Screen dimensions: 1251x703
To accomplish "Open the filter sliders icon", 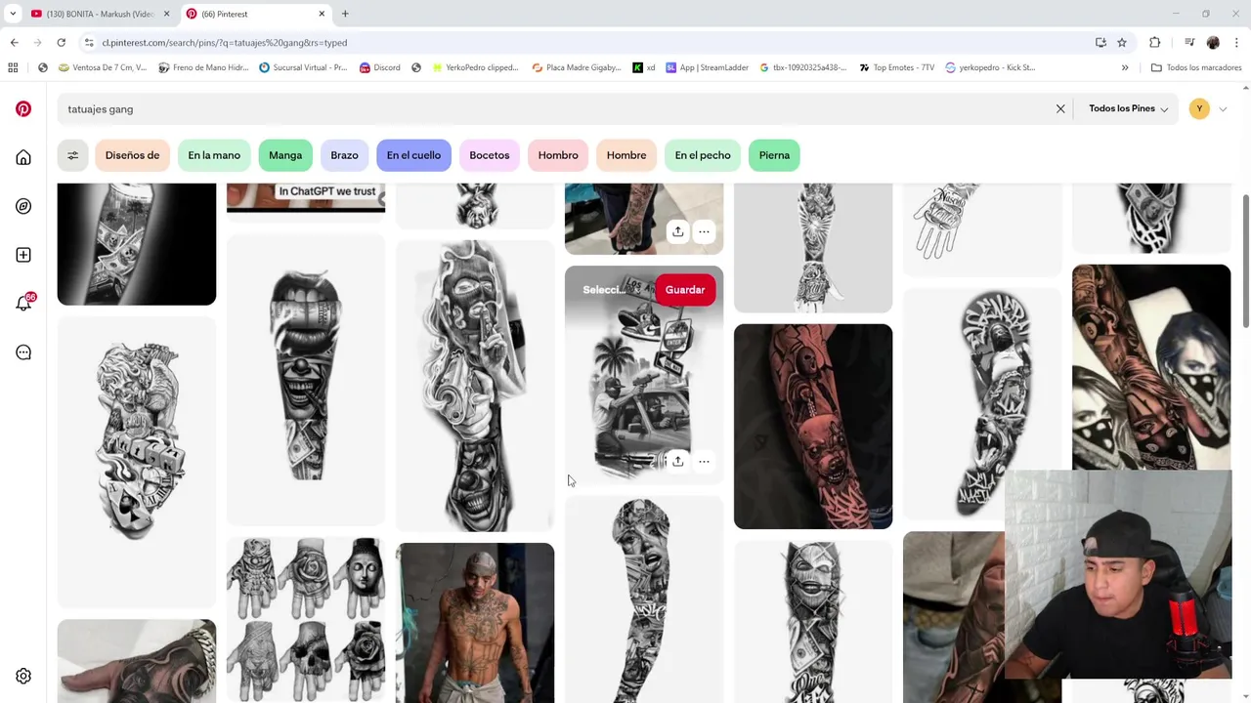I will [x=72, y=155].
